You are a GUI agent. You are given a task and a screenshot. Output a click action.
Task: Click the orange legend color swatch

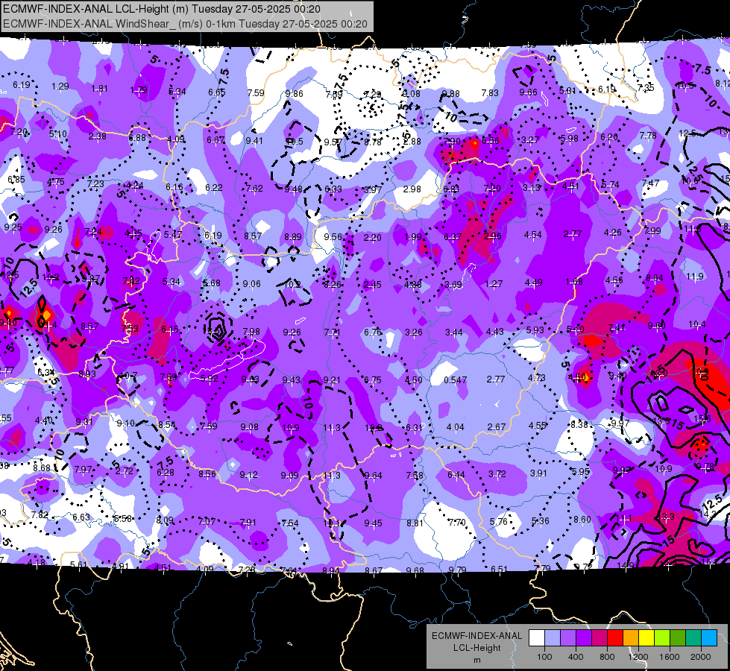click(x=631, y=637)
